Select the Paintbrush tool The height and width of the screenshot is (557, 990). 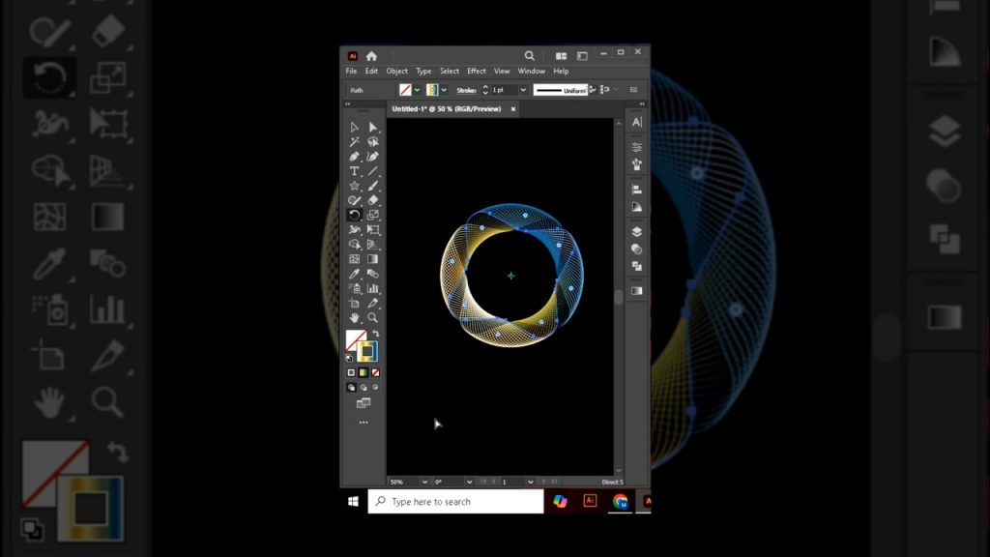tap(370, 185)
